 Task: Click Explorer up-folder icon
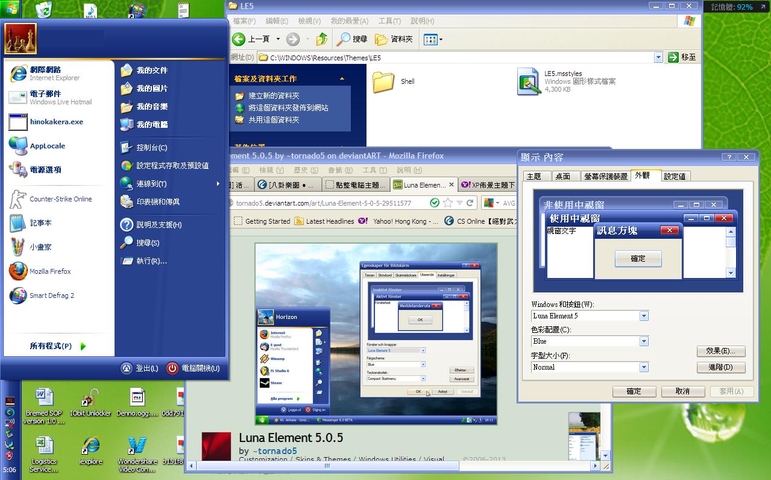click(x=322, y=39)
